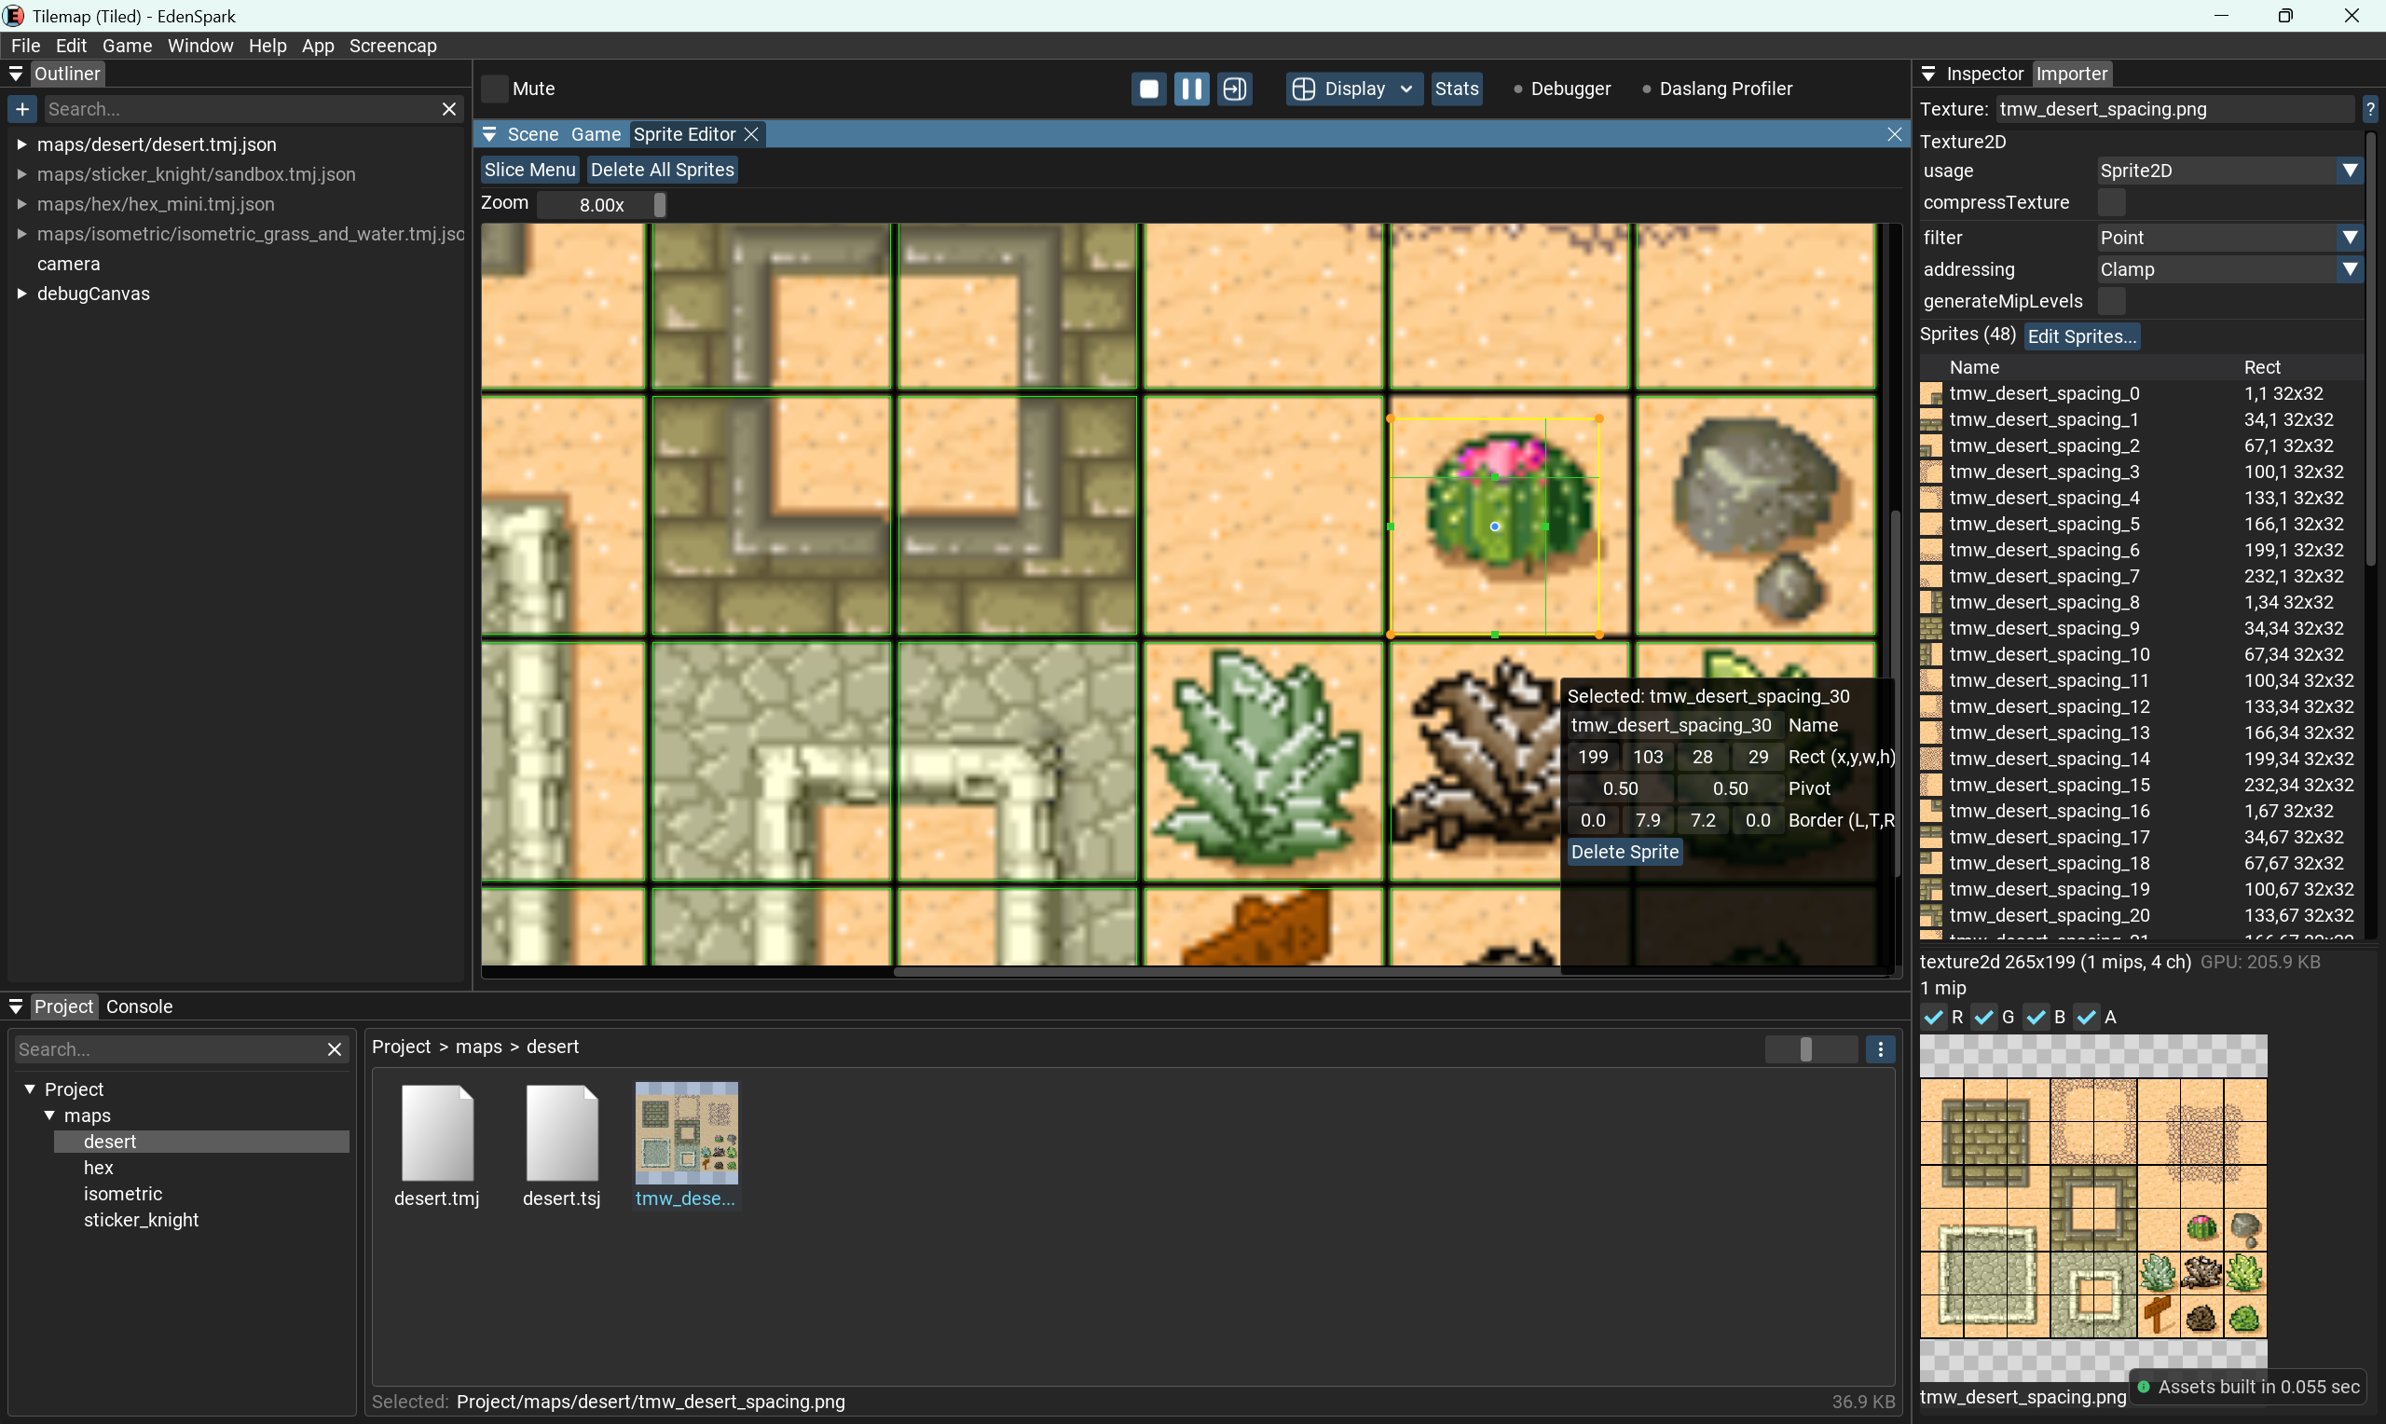Open the Display dropdown
Image resolution: width=2386 pixels, height=1424 pixels.
coord(1353,89)
